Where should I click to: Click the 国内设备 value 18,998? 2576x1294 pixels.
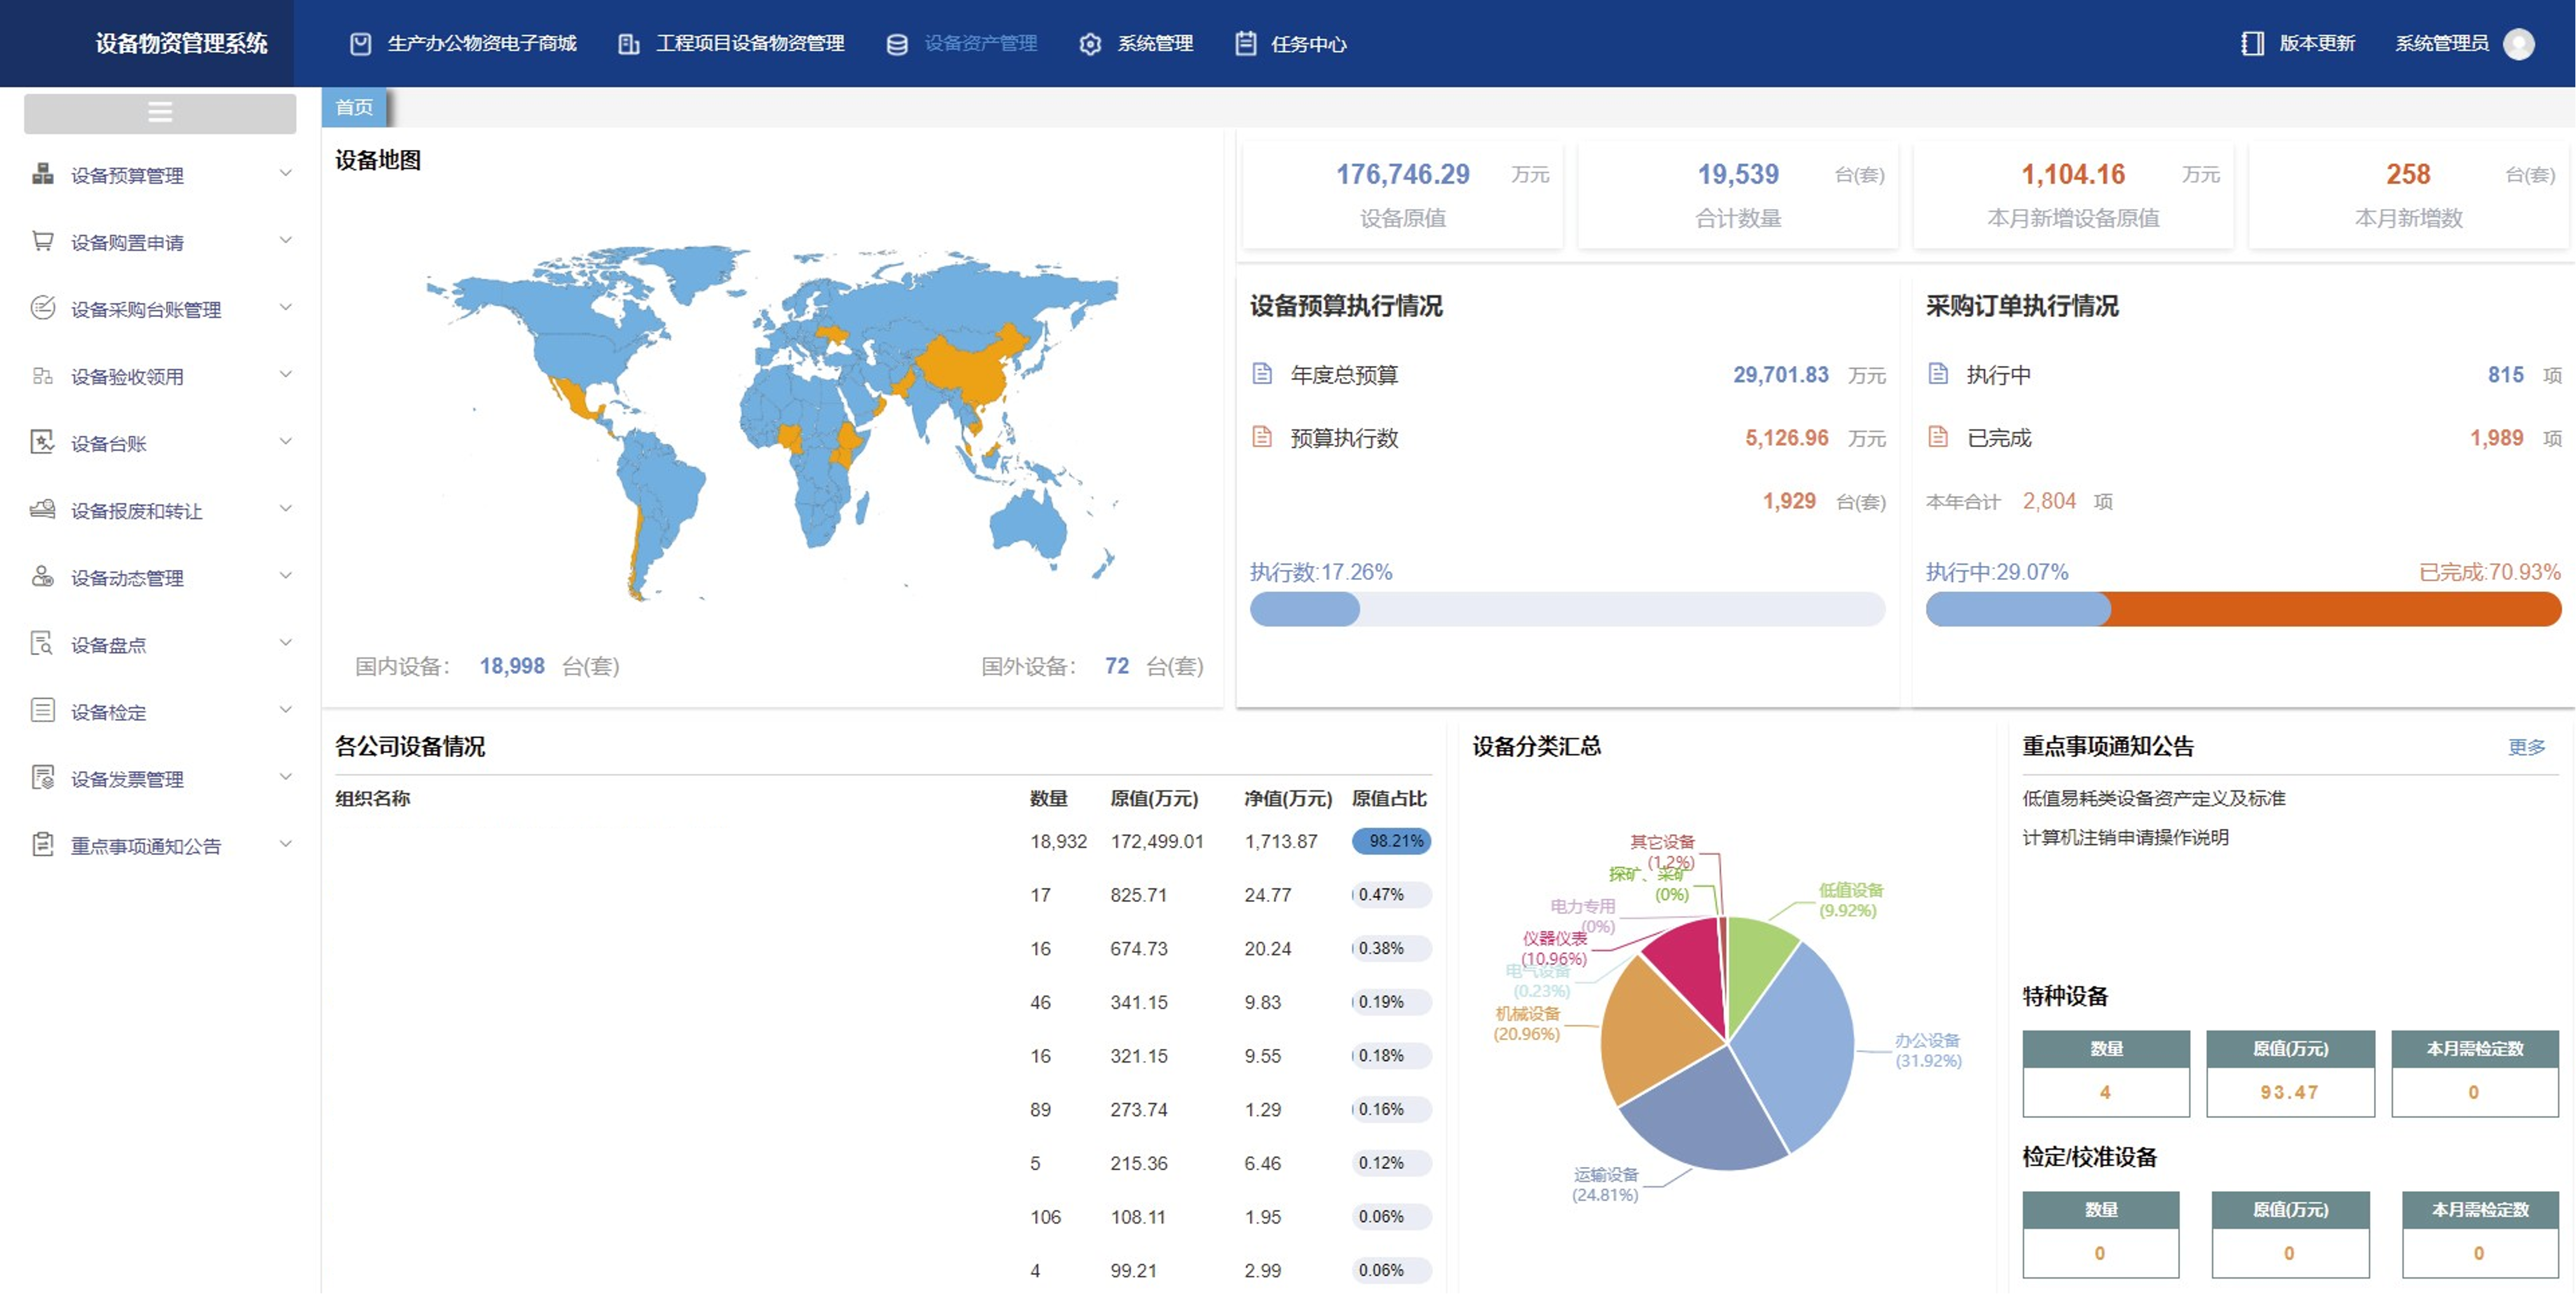point(512,666)
